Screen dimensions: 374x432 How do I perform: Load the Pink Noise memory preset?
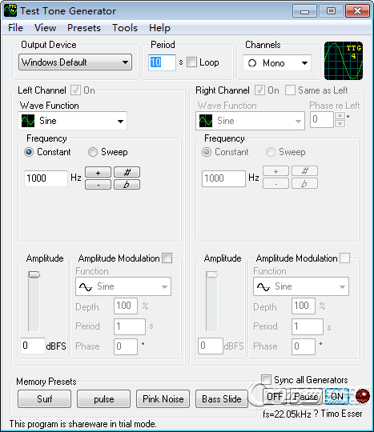point(163,398)
